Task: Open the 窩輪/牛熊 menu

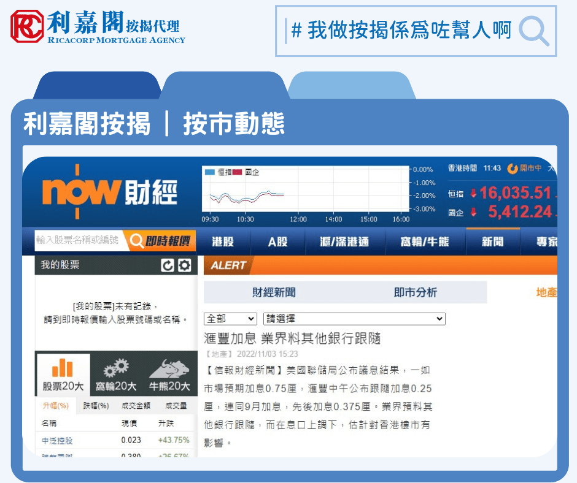Action: [x=425, y=241]
